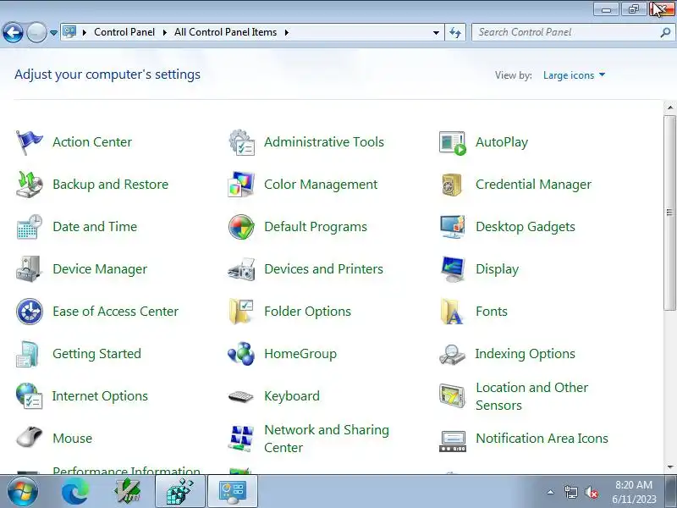Screen dimensions: 677x508
Task: Open the clock showing 8:20 AM
Action: [634, 492]
